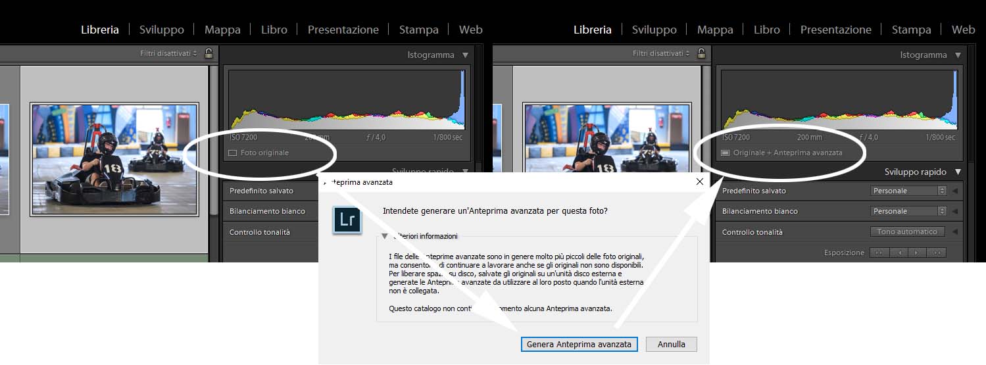The height and width of the screenshot is (365, 986).
Task: Collapse the Sviluppo rapido panel in right window
Action: pyautogui.click(x=958, y=172)
